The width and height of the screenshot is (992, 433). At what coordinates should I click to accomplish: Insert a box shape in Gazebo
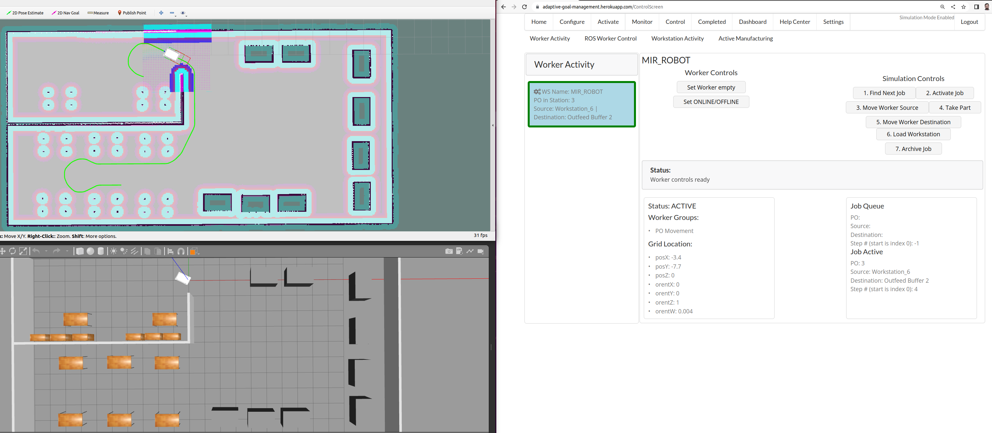80,251
